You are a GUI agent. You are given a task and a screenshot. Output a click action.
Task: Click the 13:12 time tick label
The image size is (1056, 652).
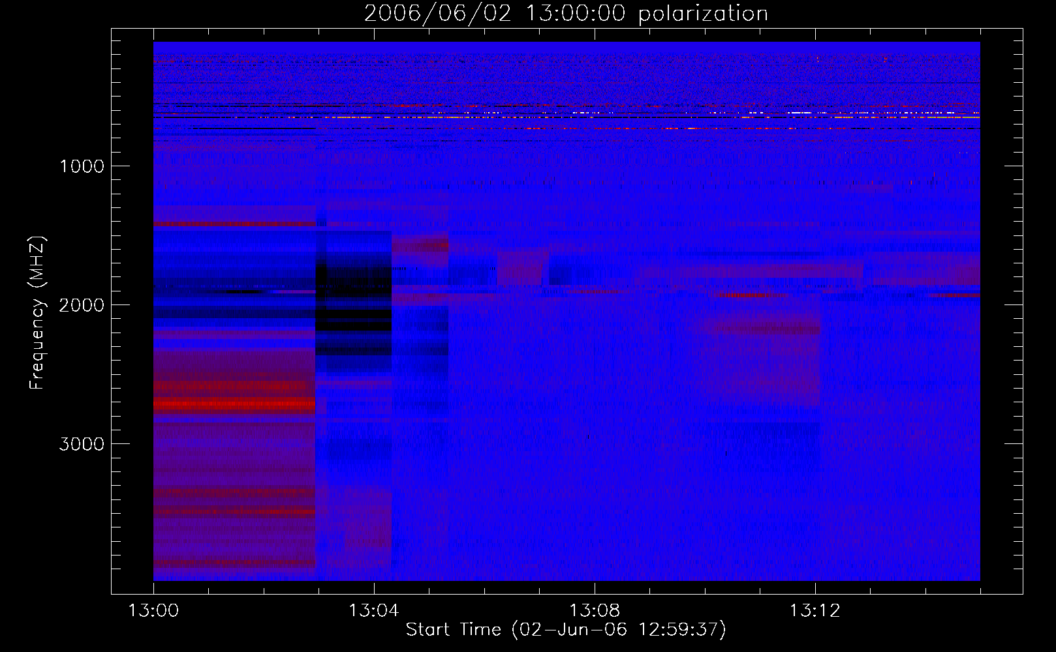click(x=815, y=611)
